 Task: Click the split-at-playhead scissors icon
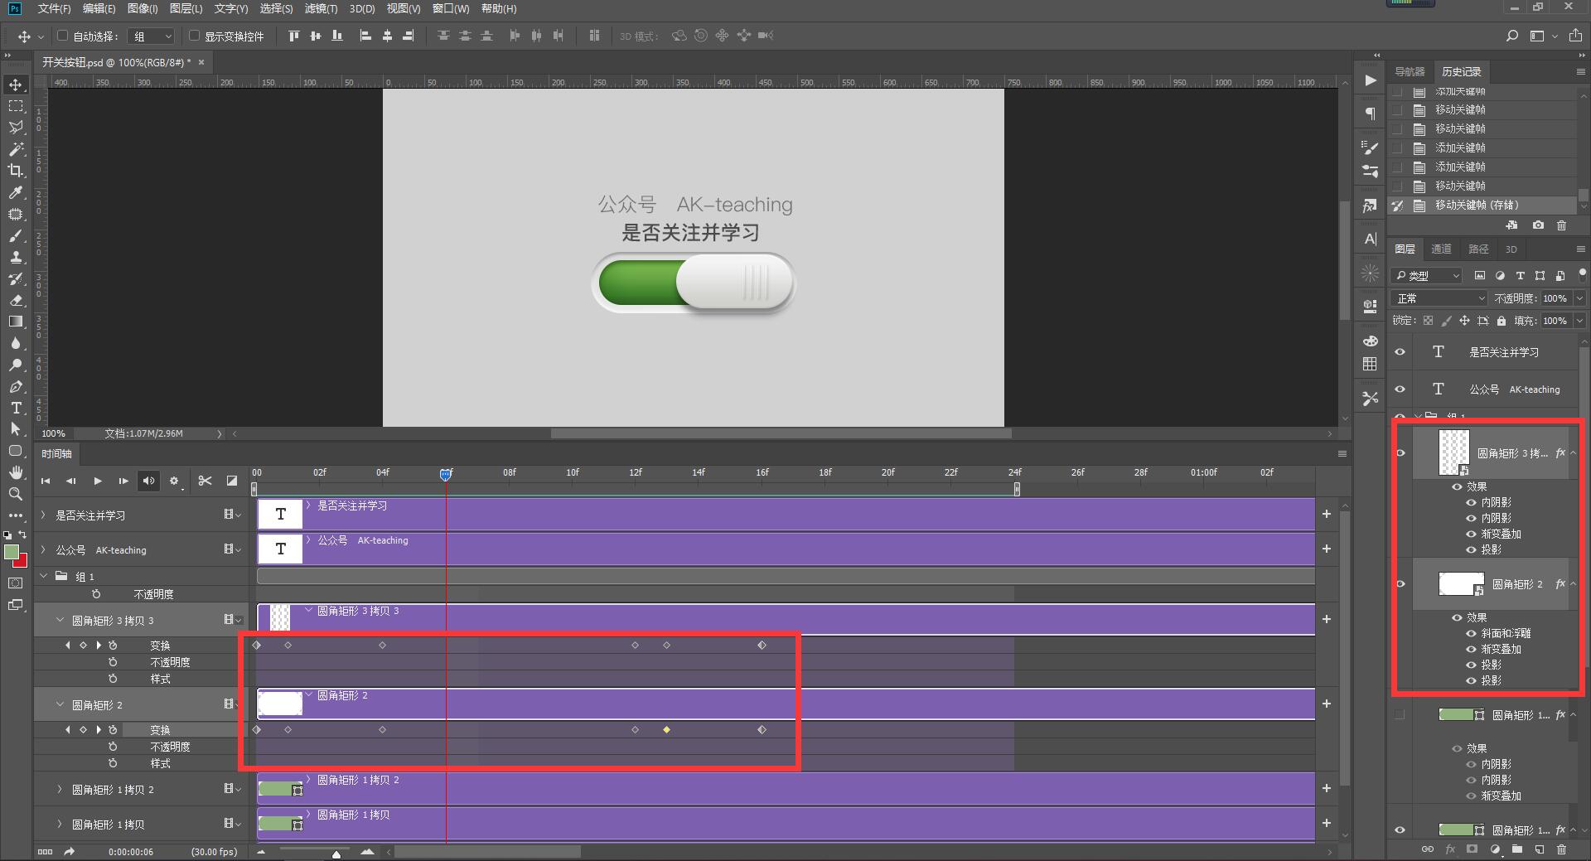tap(205, 481)
